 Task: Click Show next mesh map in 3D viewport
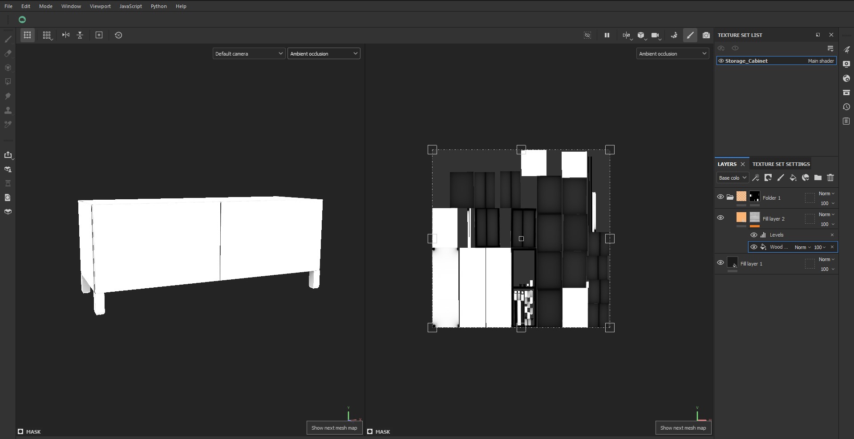(334, 428)
